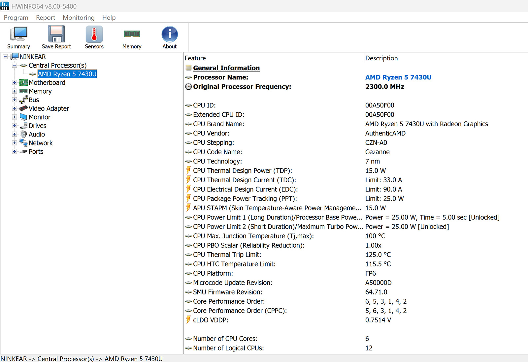This screenshot has width=528, height=362.
Task: Click the Bus connector icon in tree
Action: pyautogui.click(x=23, y=100)
